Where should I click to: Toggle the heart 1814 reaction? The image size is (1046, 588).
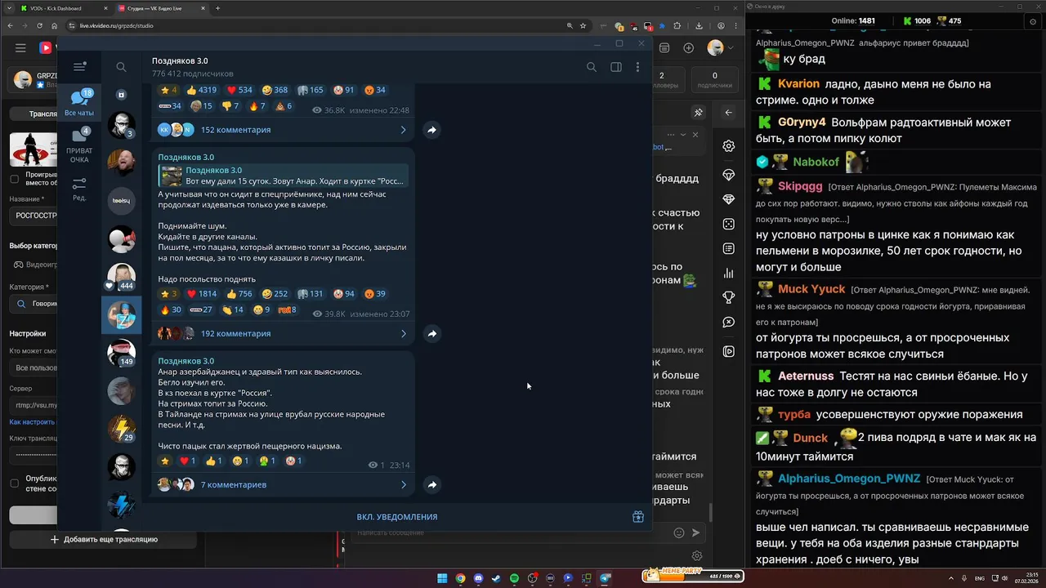(202, 294)
